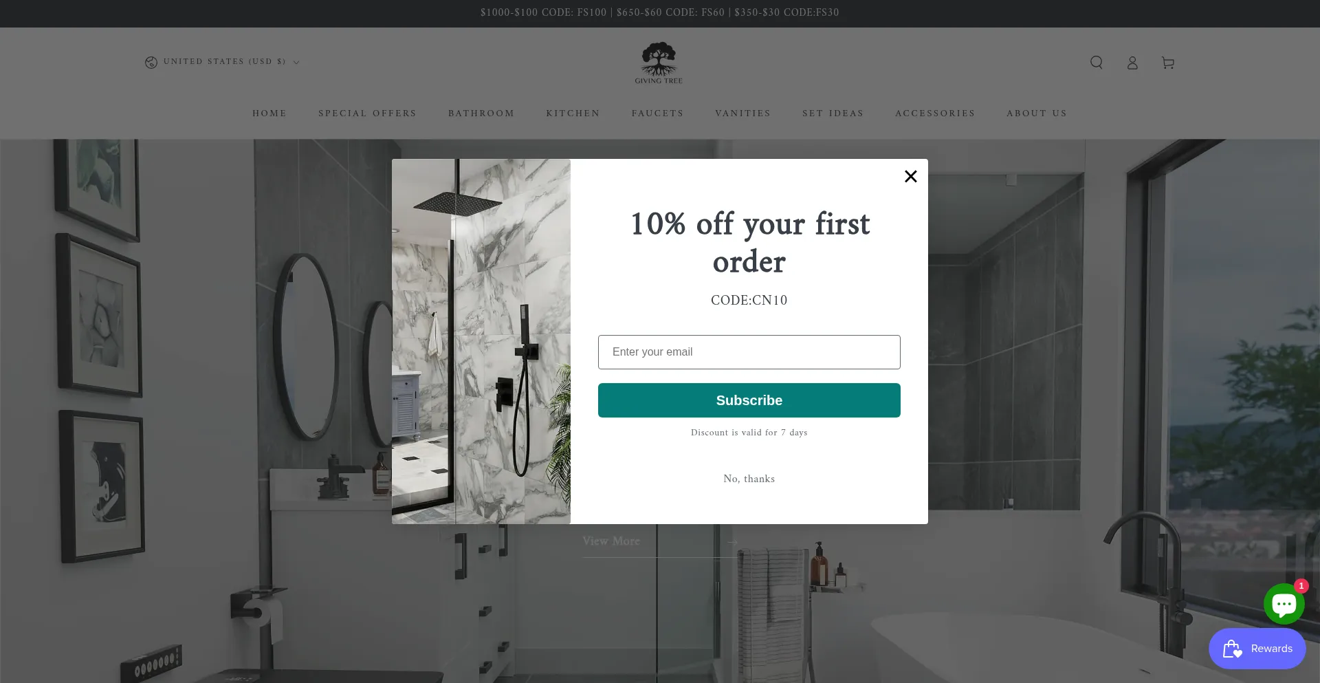Open the Bathroom menu
This screenshot has height=683, width=1320.
click(481, 113)
